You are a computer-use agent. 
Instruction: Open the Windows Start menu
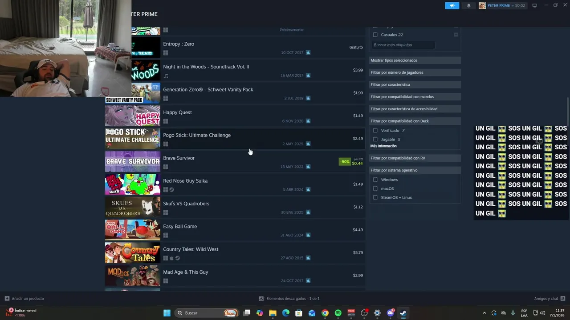pos(167,313)
